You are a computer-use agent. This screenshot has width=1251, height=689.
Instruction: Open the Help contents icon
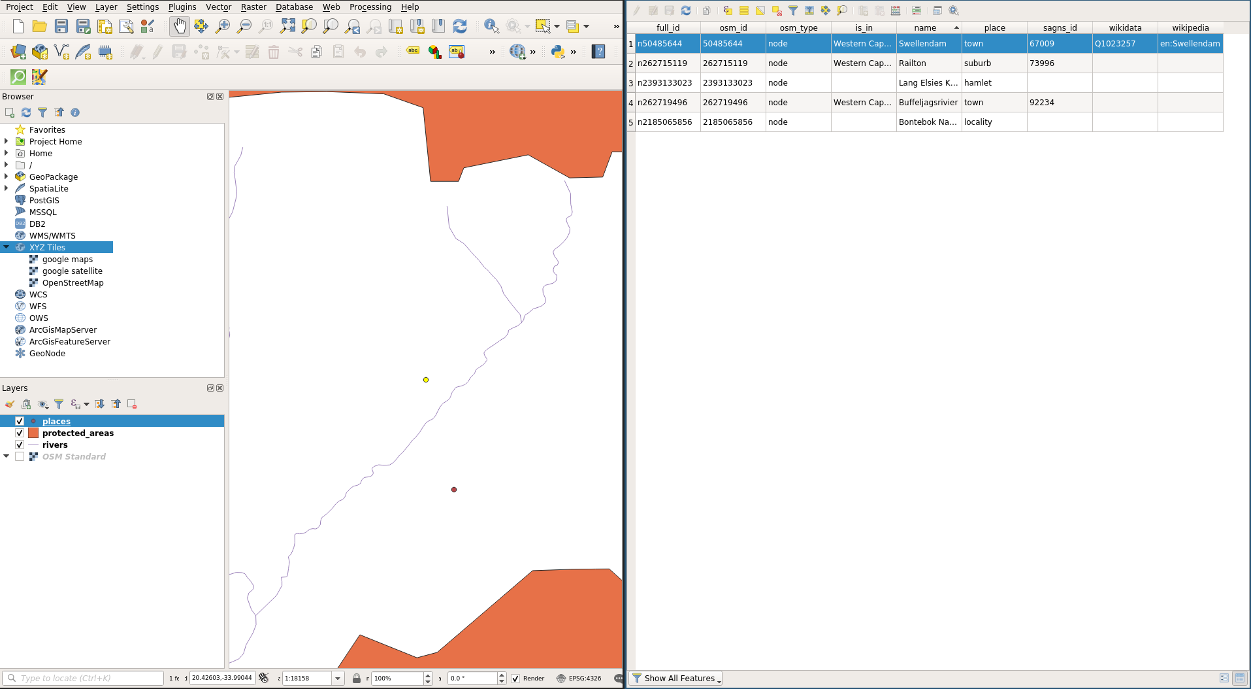(x=598, y=52)
